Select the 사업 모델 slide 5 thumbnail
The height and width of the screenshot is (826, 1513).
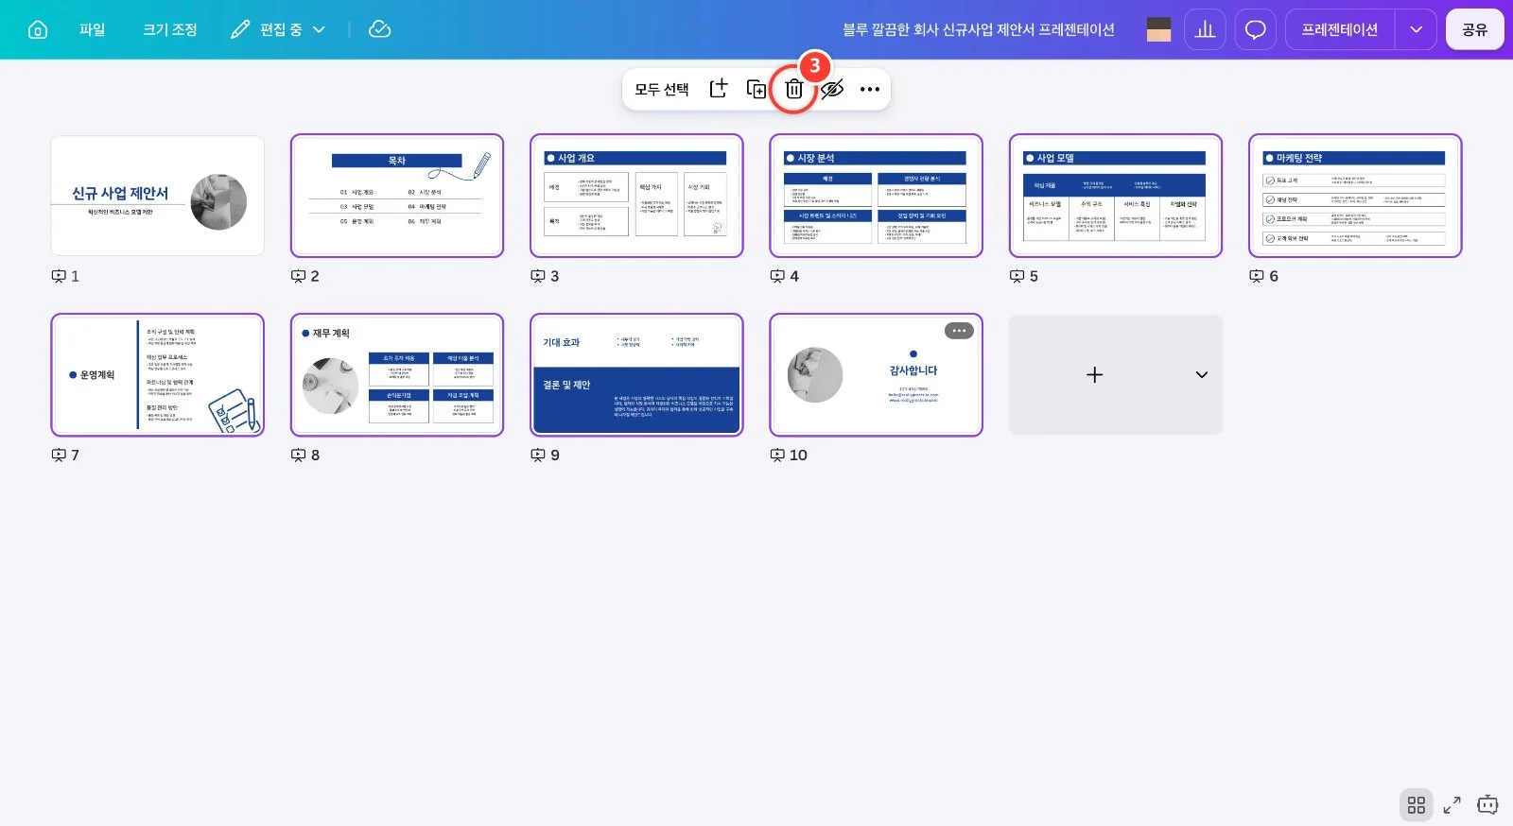[x=1116, y=196]
